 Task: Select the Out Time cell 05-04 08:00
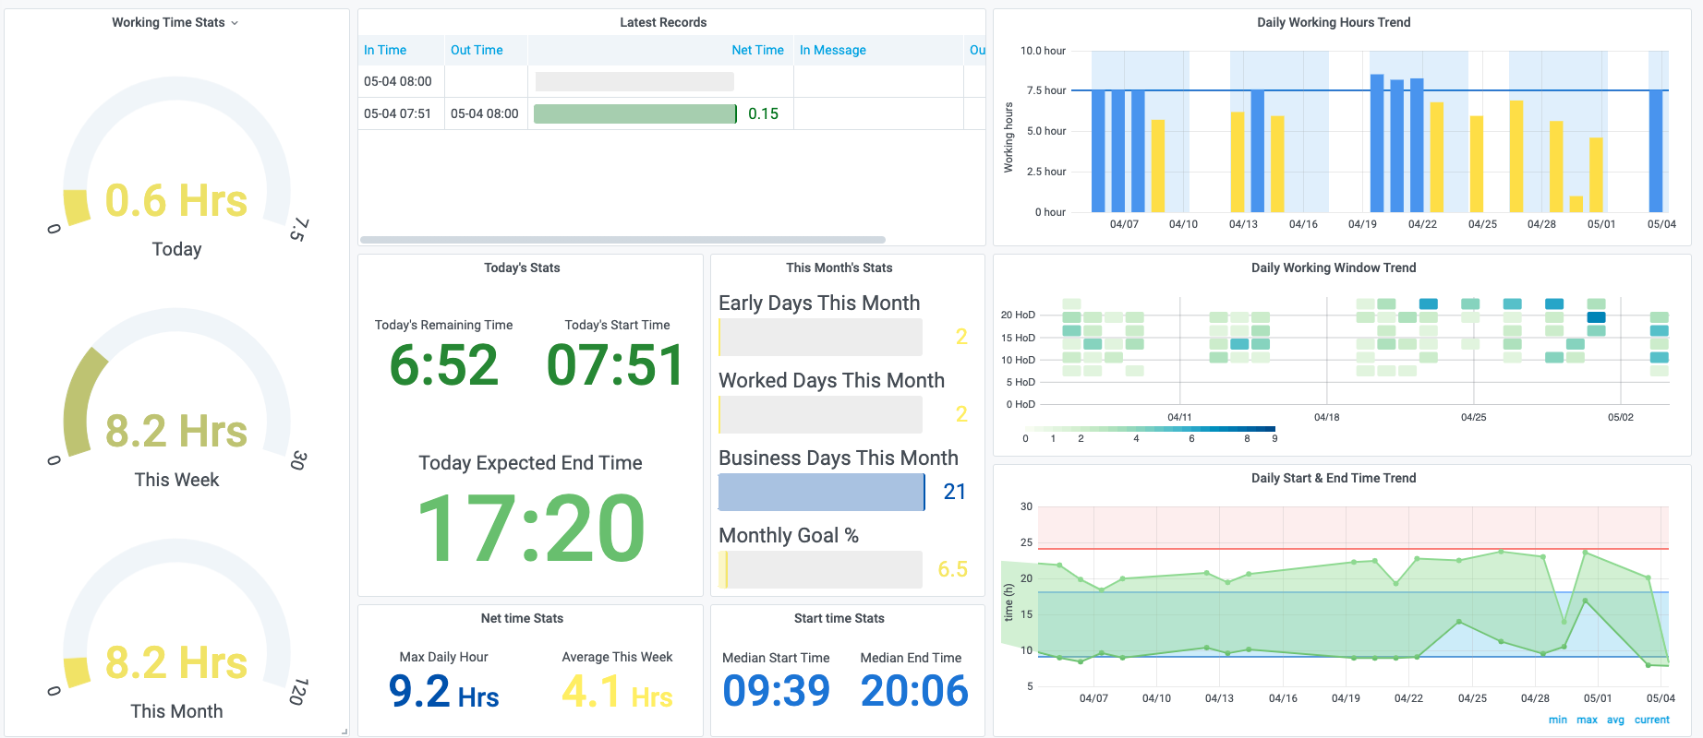pyautogui.click(x=484, y=113)
